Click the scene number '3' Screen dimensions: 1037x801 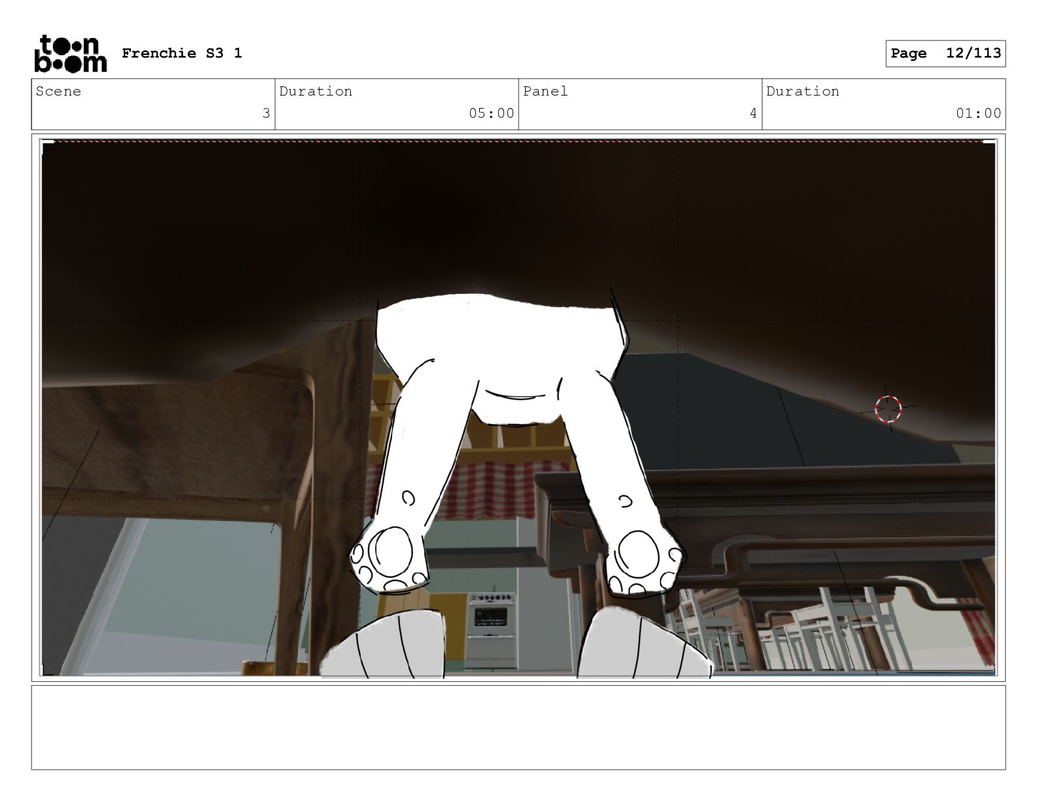266,113
